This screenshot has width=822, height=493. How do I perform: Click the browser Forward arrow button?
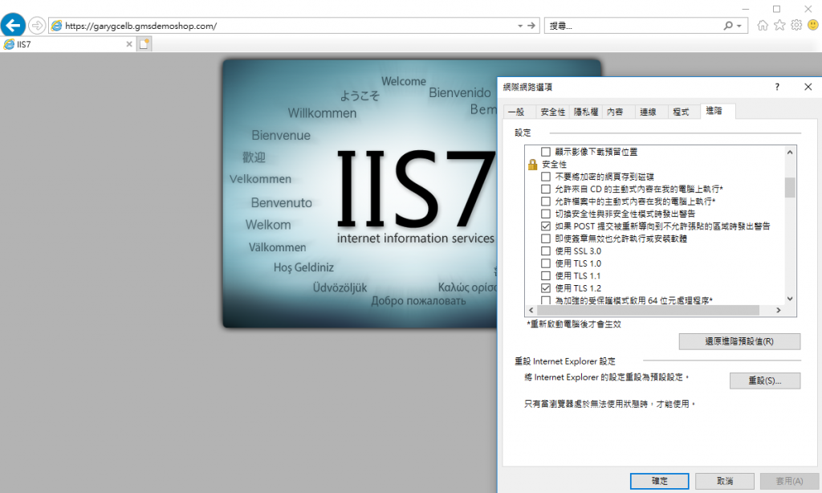[37, 25]
